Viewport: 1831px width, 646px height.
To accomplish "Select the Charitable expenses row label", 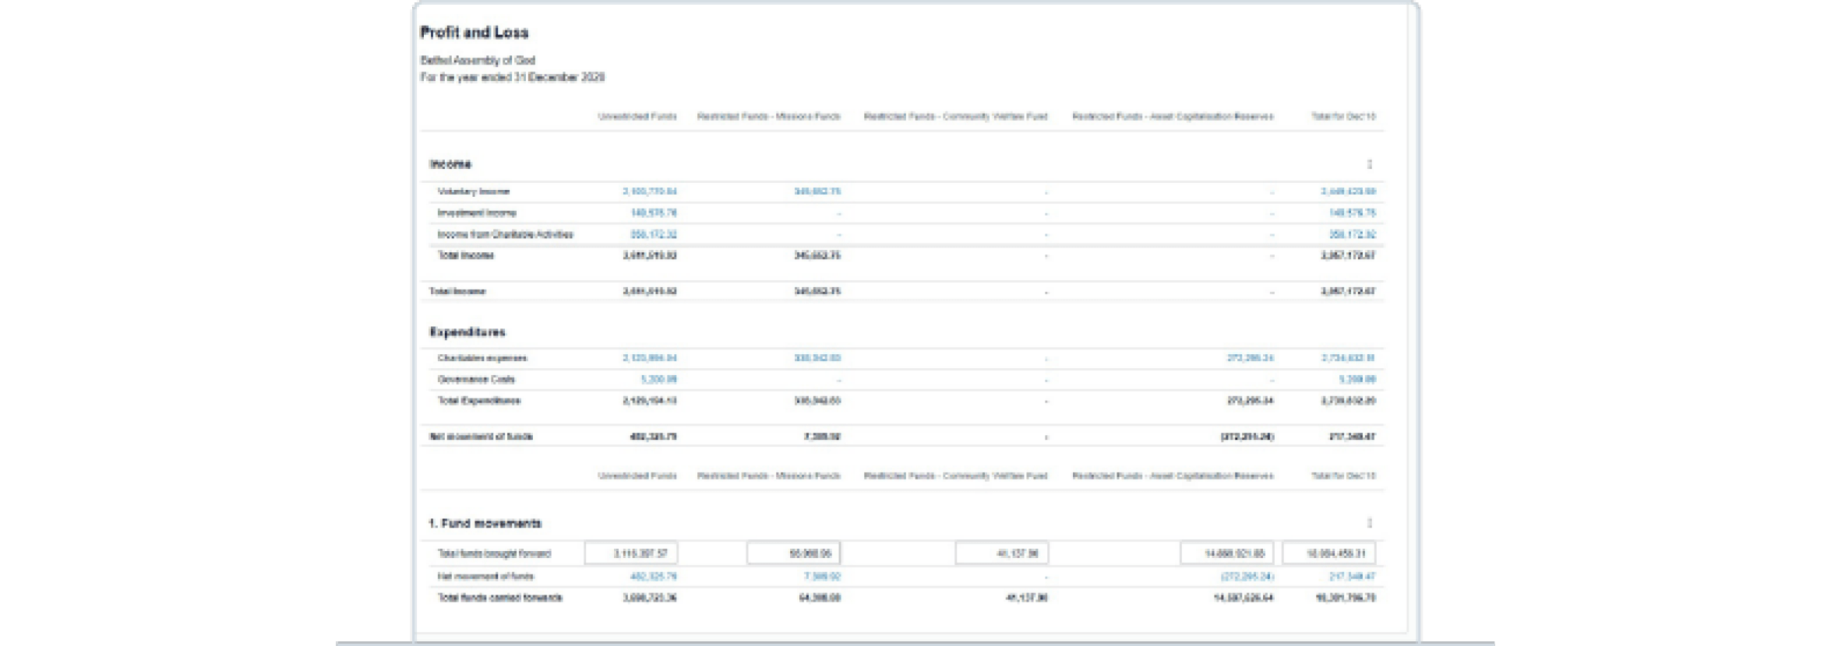I will (482, 358).
